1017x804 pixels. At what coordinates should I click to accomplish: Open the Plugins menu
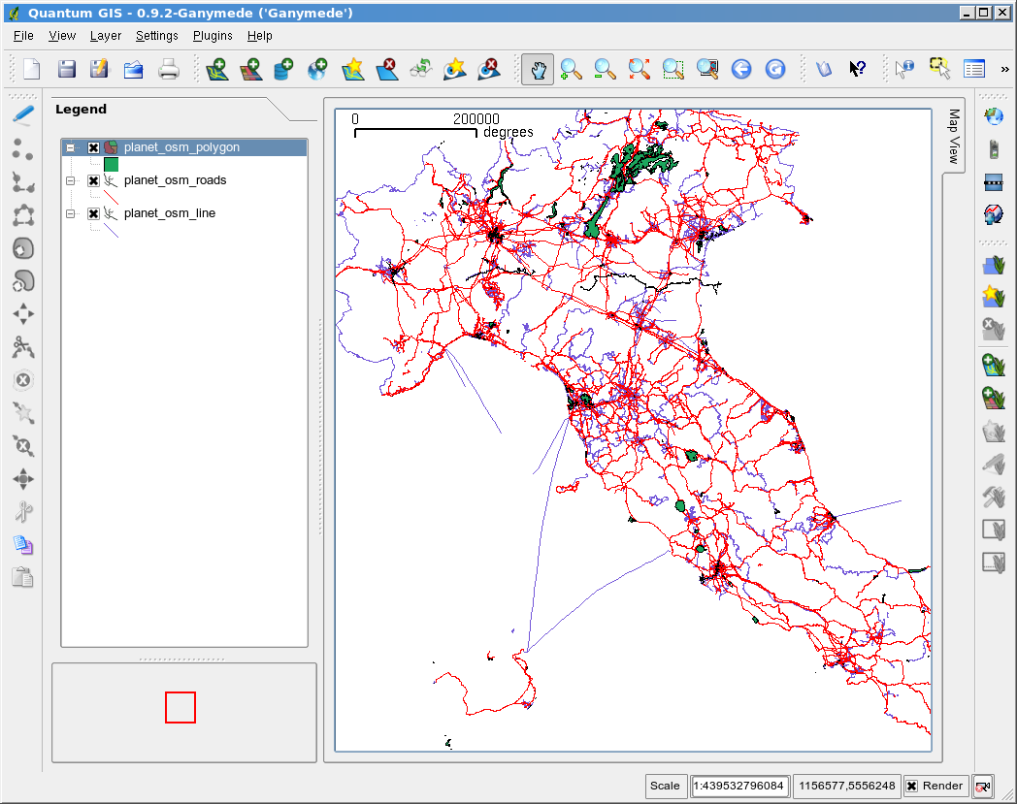coord(213,36)
